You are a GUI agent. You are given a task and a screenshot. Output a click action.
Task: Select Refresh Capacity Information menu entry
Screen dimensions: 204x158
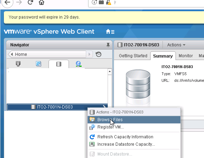[x=134, y=137]
